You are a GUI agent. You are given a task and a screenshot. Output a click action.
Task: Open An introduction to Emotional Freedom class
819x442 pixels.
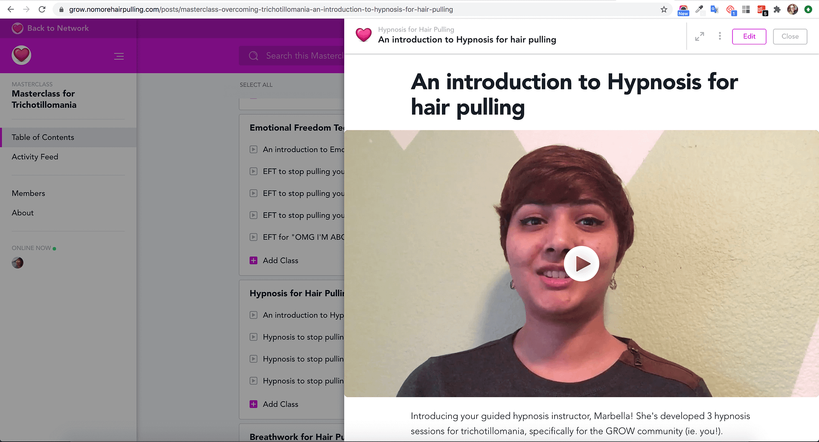(x=303, y=150)
